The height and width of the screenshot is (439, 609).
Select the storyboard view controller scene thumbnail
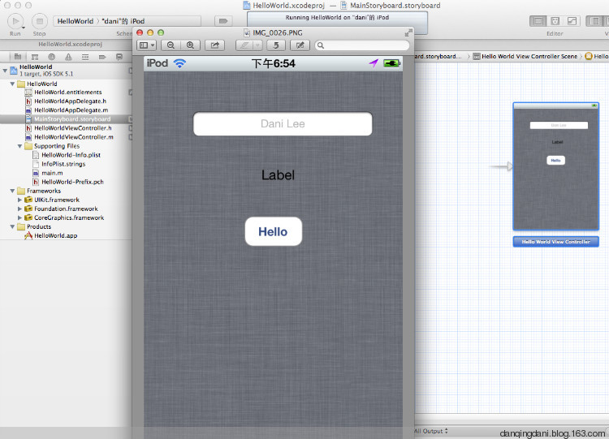click(555, 166)
